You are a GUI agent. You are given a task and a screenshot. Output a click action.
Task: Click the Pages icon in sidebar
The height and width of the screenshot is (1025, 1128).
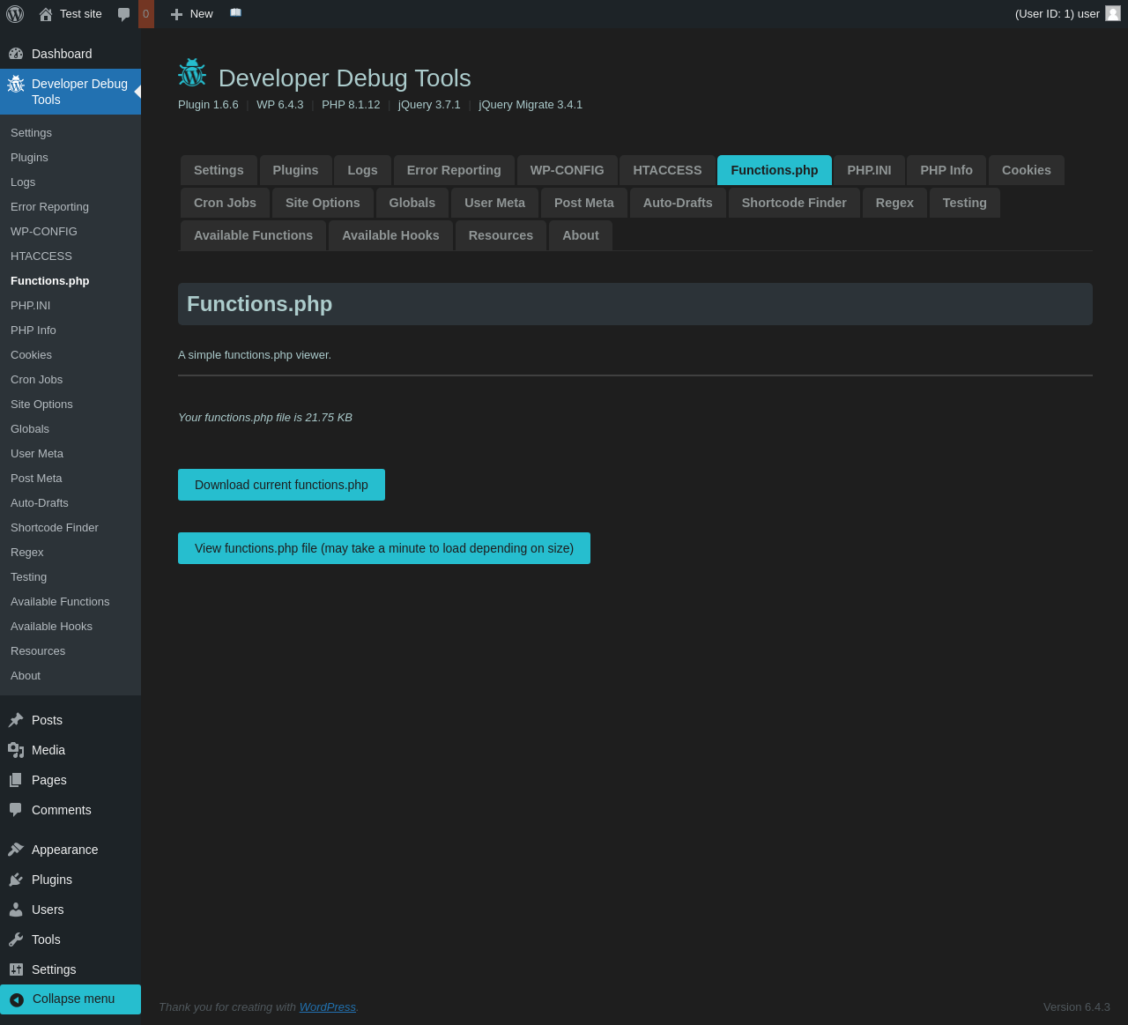click(16, 780)
